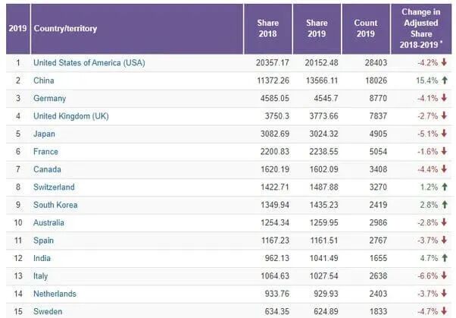Select the Share 2018 value 1422.71

click(x=275, y=187)
